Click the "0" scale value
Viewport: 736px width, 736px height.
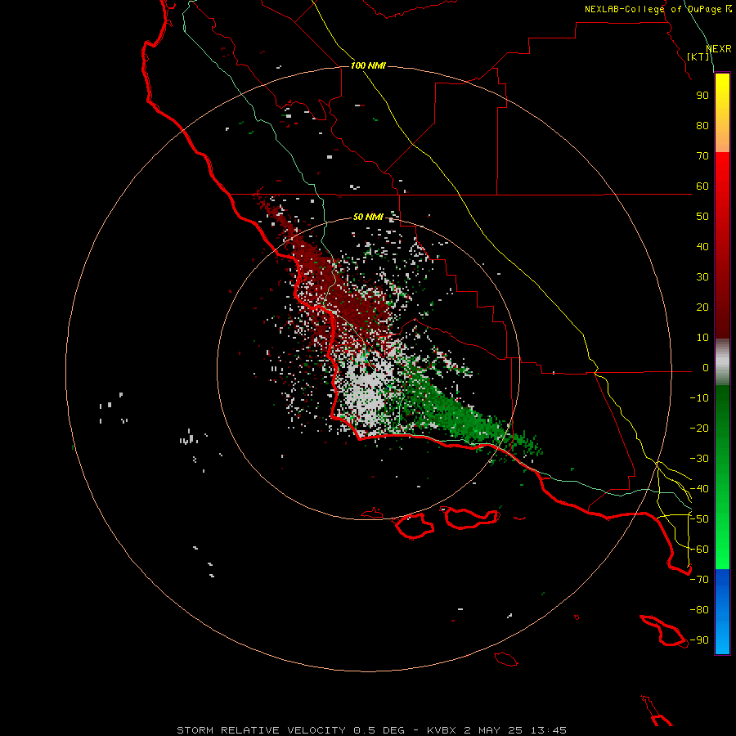pyautogui.click(x=706, y=367)
